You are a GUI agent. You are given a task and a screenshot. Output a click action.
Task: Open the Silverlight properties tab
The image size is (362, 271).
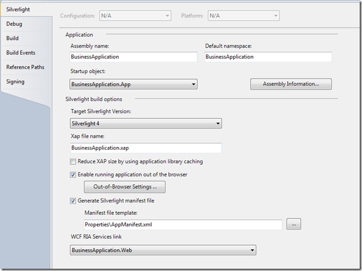pos(18,10)
